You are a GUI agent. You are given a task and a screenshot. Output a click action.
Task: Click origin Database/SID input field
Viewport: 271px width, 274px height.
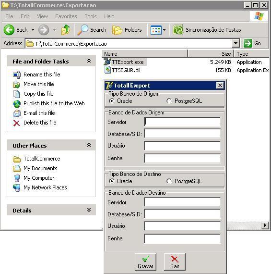[x=182, y=134]
